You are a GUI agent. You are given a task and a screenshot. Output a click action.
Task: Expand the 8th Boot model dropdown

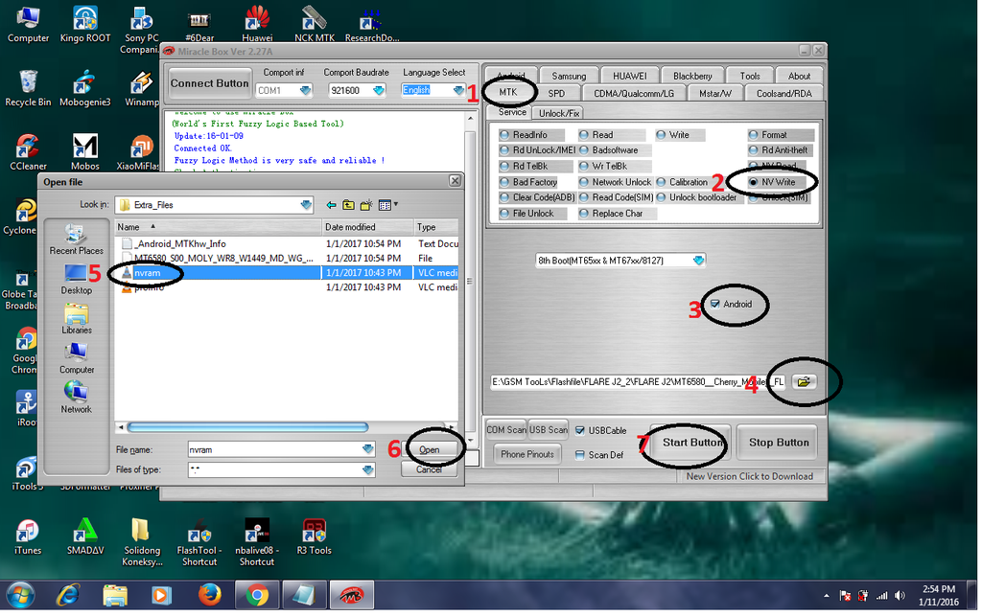click(698, 260)
